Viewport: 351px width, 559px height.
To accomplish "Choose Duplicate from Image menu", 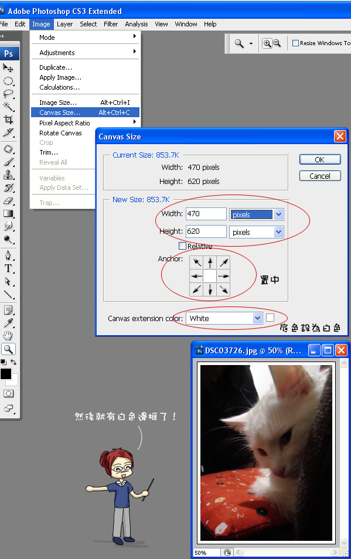I will pyautogui.click(x=85, y=67).
